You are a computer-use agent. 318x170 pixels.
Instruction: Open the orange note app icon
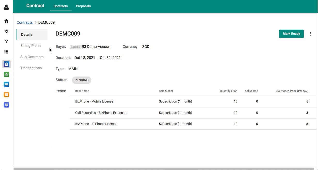pyautogui.click(x=6, y=95)
